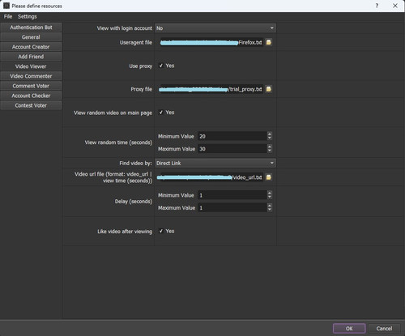Screen dimensions: 405x336
Task: Close the Please define resources dialog
Action: coord(395,6)
